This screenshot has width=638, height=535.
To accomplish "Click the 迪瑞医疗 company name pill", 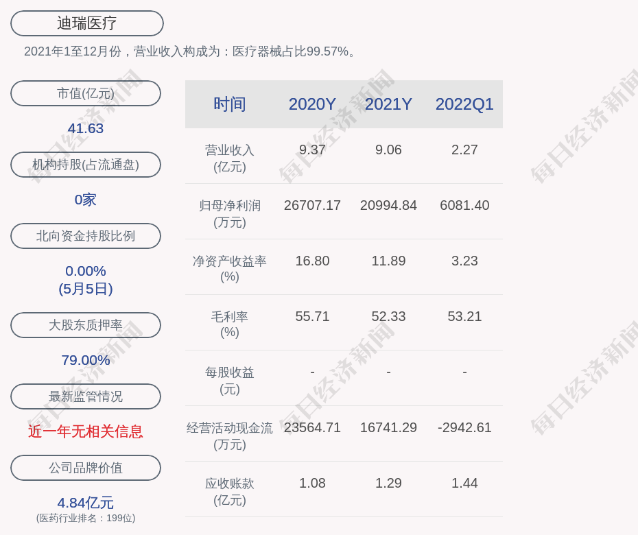I will pyautogui.click(x=86, y=23).
